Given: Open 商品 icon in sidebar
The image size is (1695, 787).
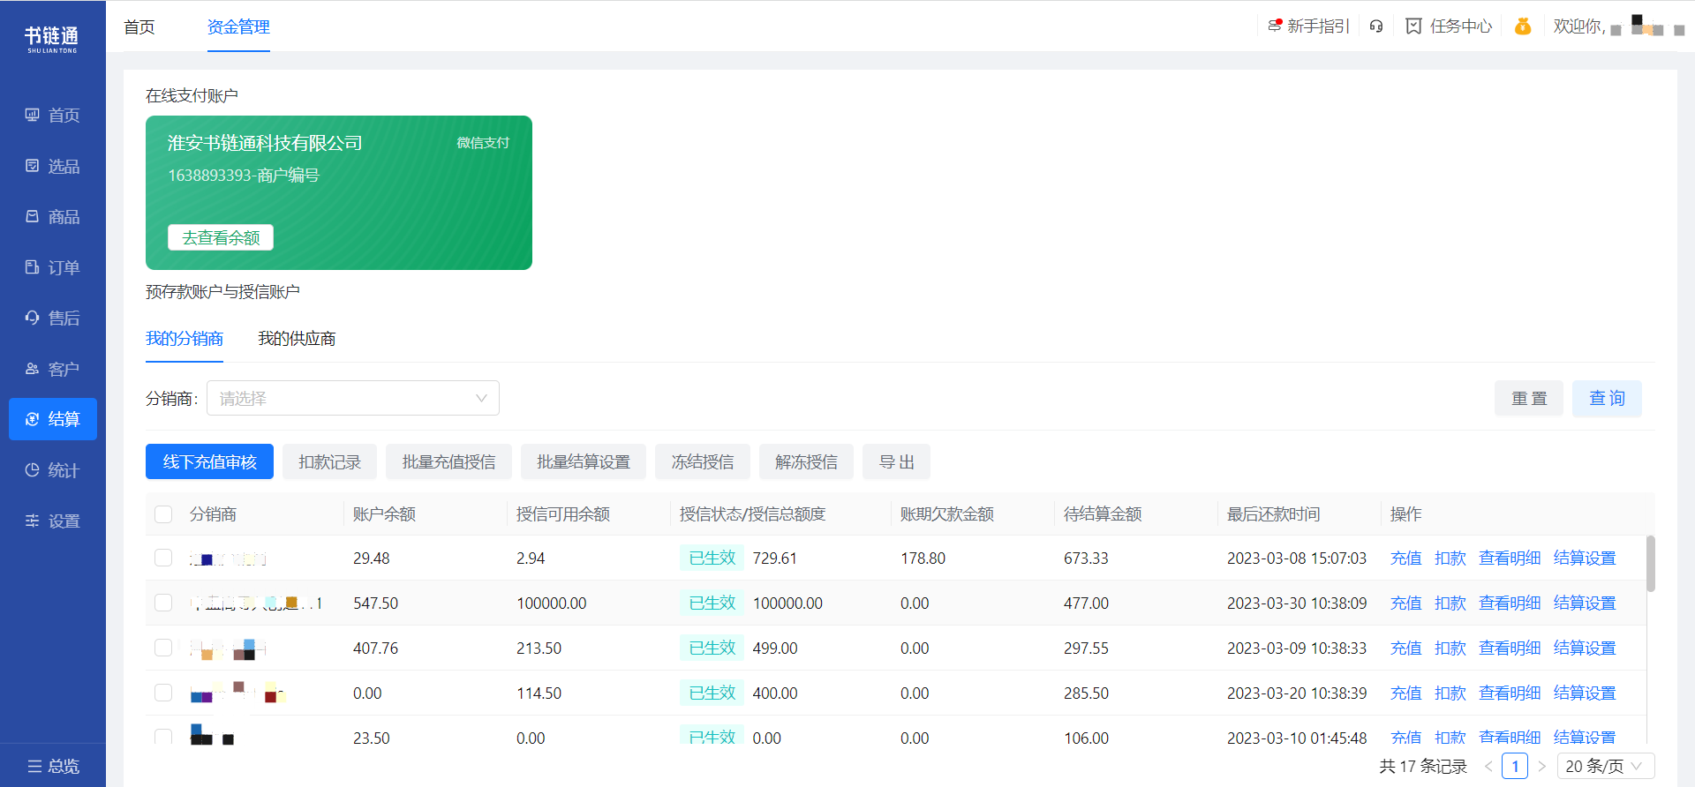Looking at the screenshot, I should [x=33, y=216].
